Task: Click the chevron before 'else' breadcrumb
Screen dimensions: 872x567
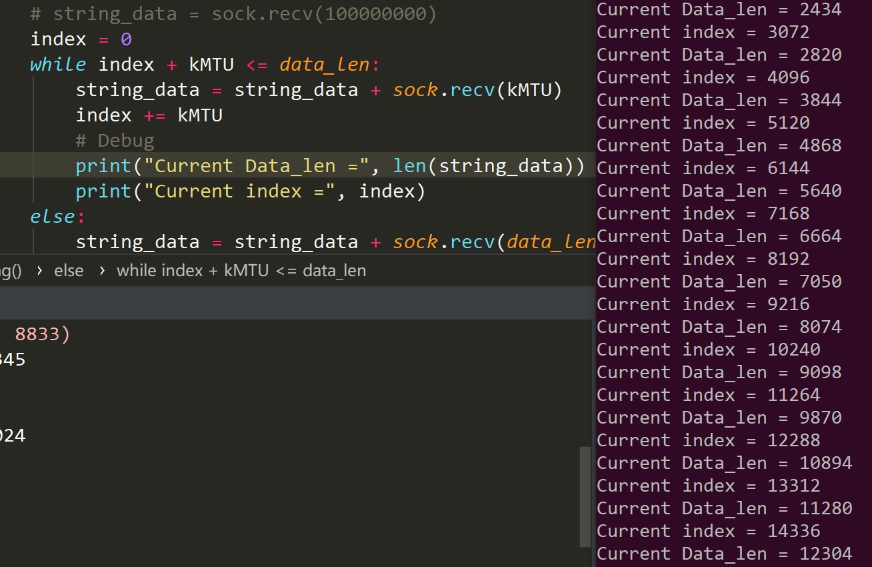Action: [39, 271]
